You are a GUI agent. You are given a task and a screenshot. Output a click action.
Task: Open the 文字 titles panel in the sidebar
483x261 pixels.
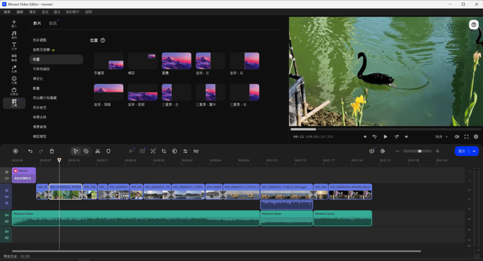14,46
